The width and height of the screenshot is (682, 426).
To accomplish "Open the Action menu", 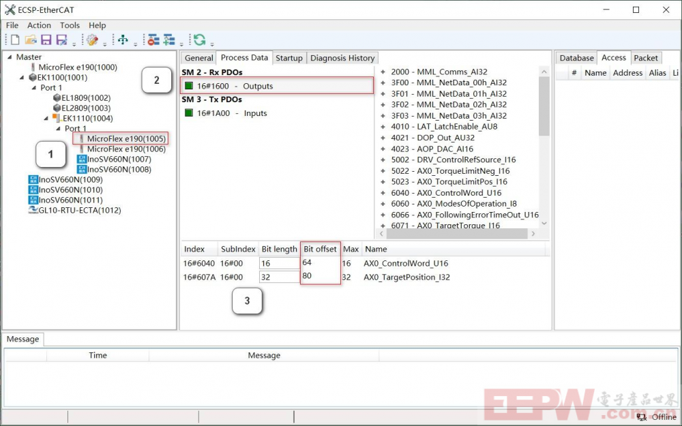I will tap(39, 25).
